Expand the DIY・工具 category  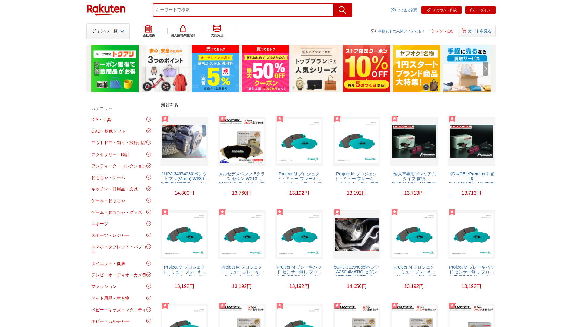[149, 120]
